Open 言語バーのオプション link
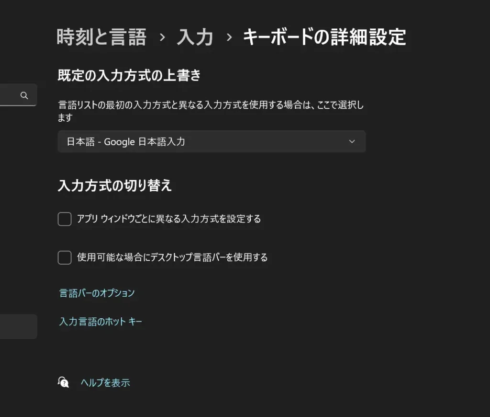Screen dimensions: 490x417 97,293
